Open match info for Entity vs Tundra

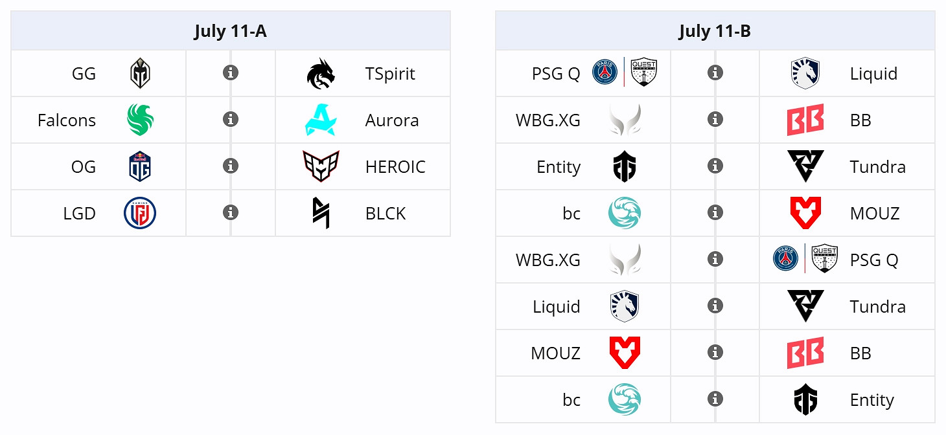pos(715,166)
